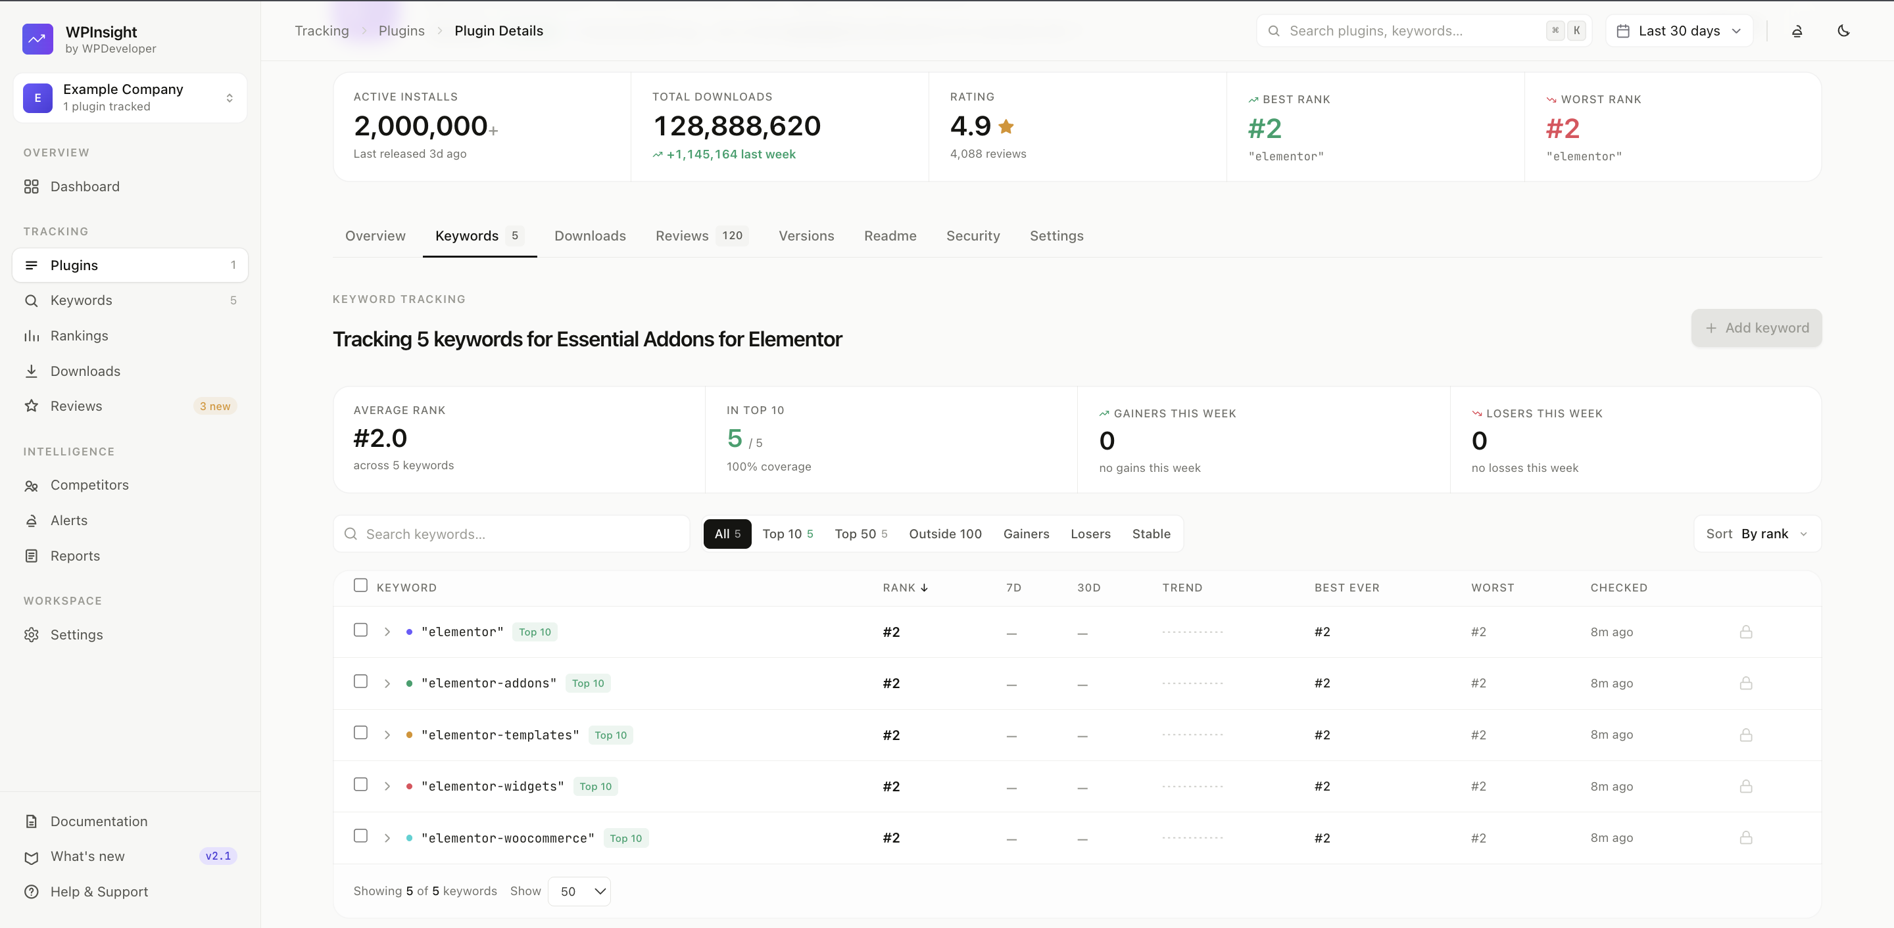Expand the "elementor-templates" row
Screen dimensions: 1894x928
(387, 735)
